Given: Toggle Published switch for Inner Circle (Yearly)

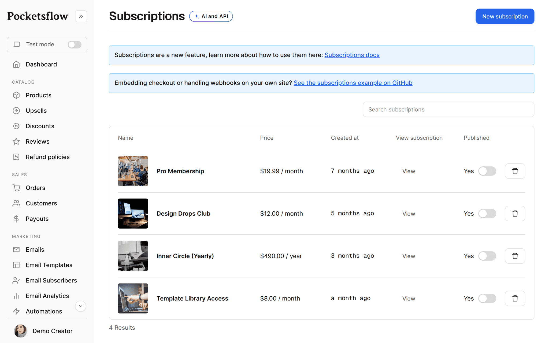Looking at the screenshot, I should tap(487, 256).
